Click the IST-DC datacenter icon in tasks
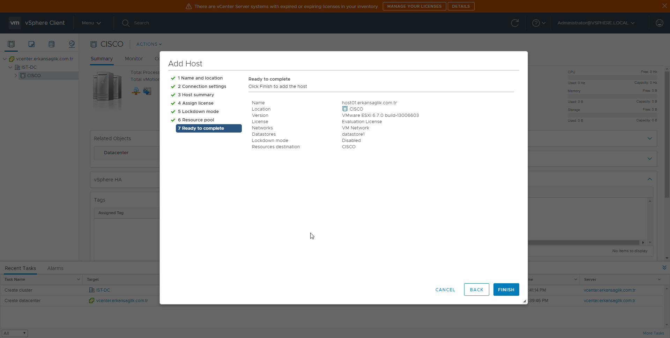The width and height of the screenshot is (670, 338). point(92,290)
